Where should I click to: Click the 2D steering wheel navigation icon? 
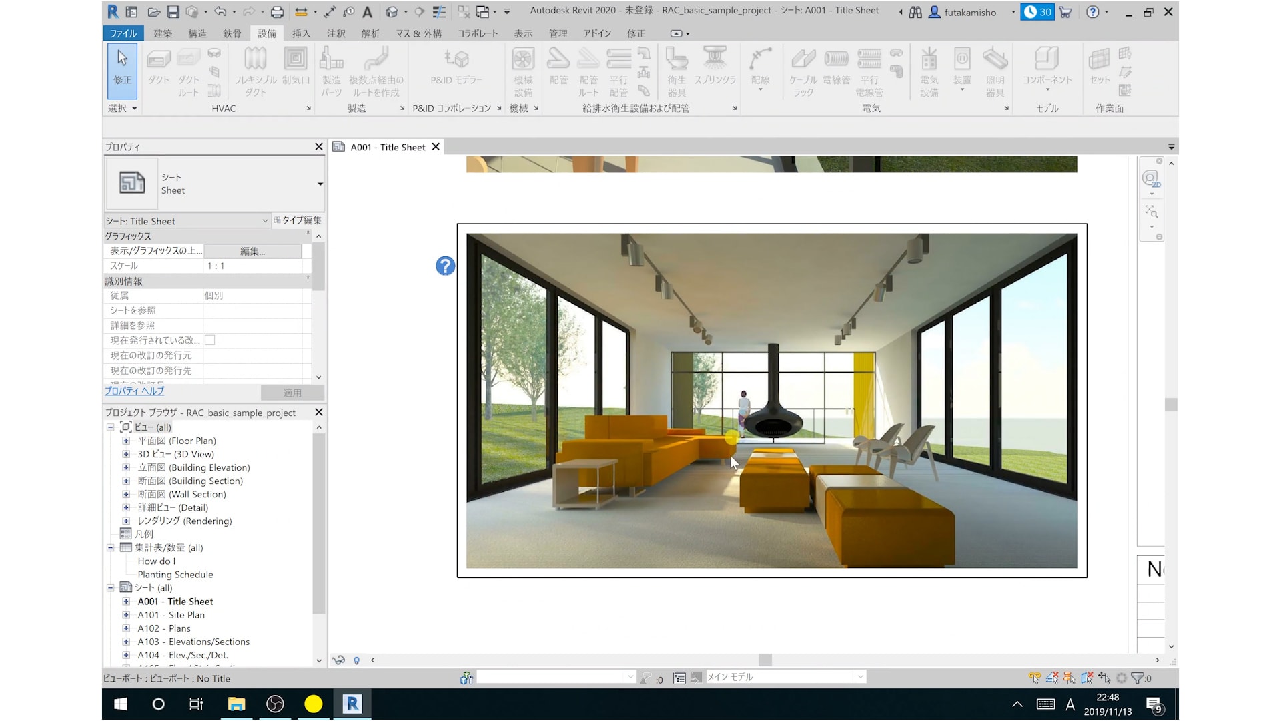pos(1151,179)
